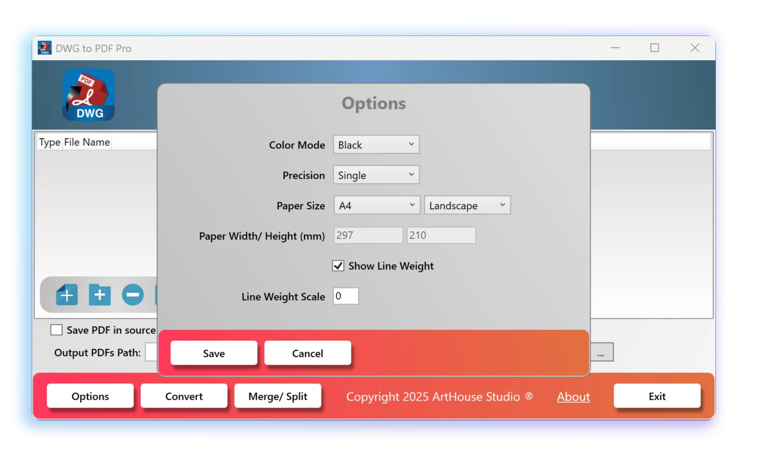Image resolution: width=758 pixels, height=462 pixels.
Task: Close the DWG to PDF Pro window
Action: tap(695, 48)
